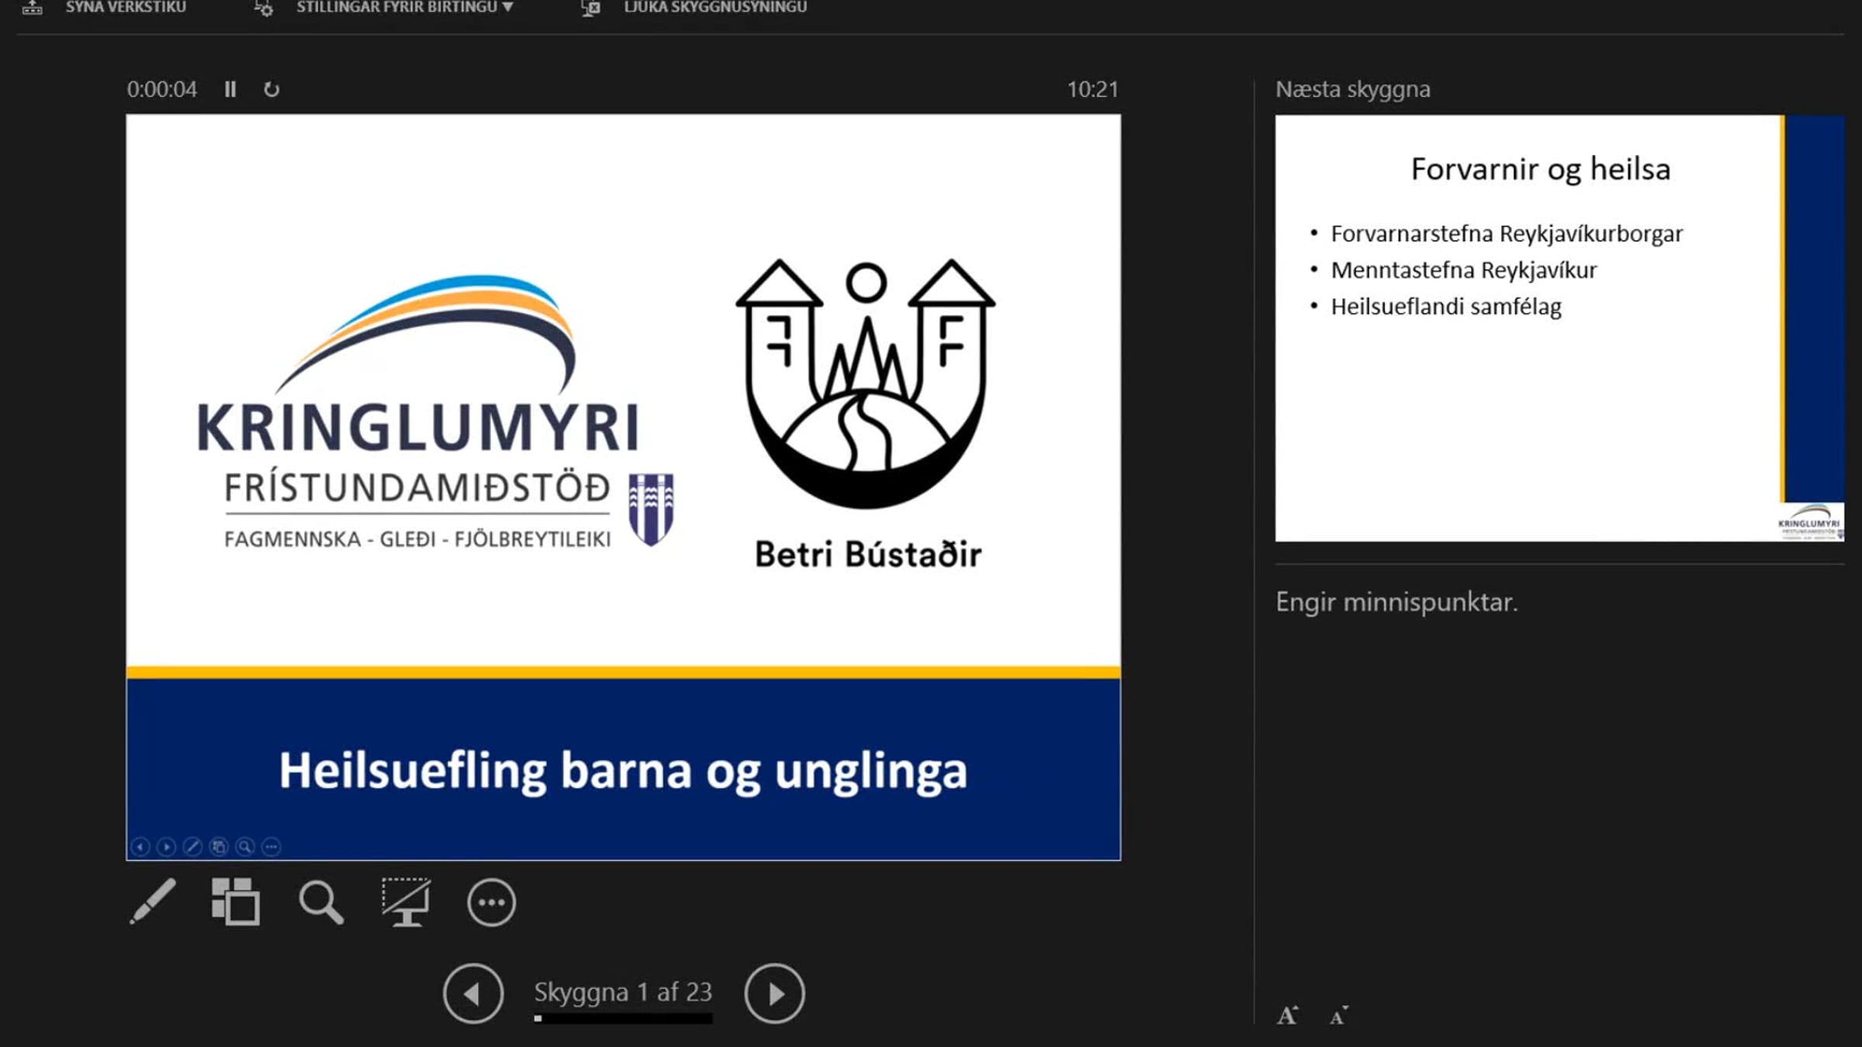
Task: Click the FAGMENNSKA - GLEÐI - FJÖLBREYTILEIKI tagline
Action: click(x=417, y=539)
